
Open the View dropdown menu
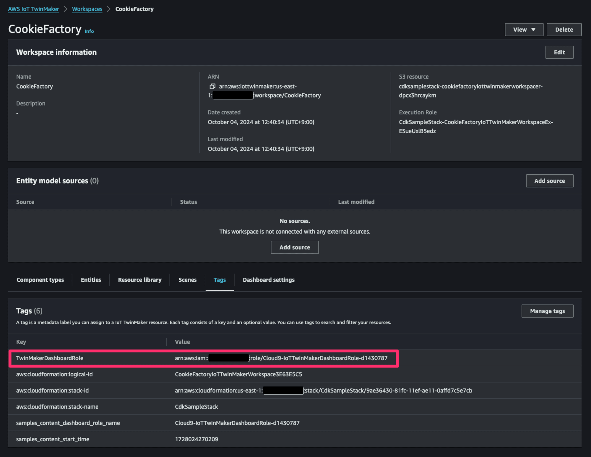[x=524, y=30]
